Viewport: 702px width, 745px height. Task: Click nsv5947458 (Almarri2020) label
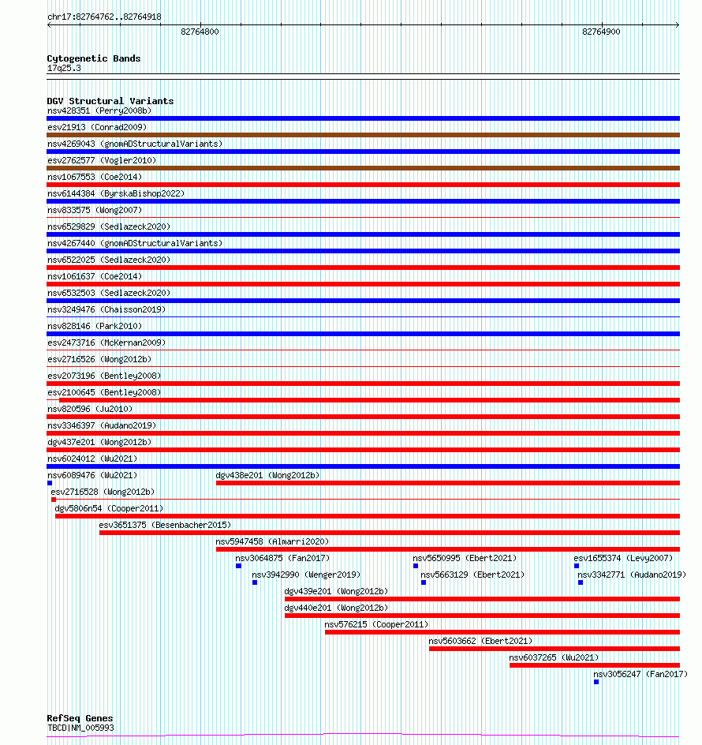(x=272, y=542)
